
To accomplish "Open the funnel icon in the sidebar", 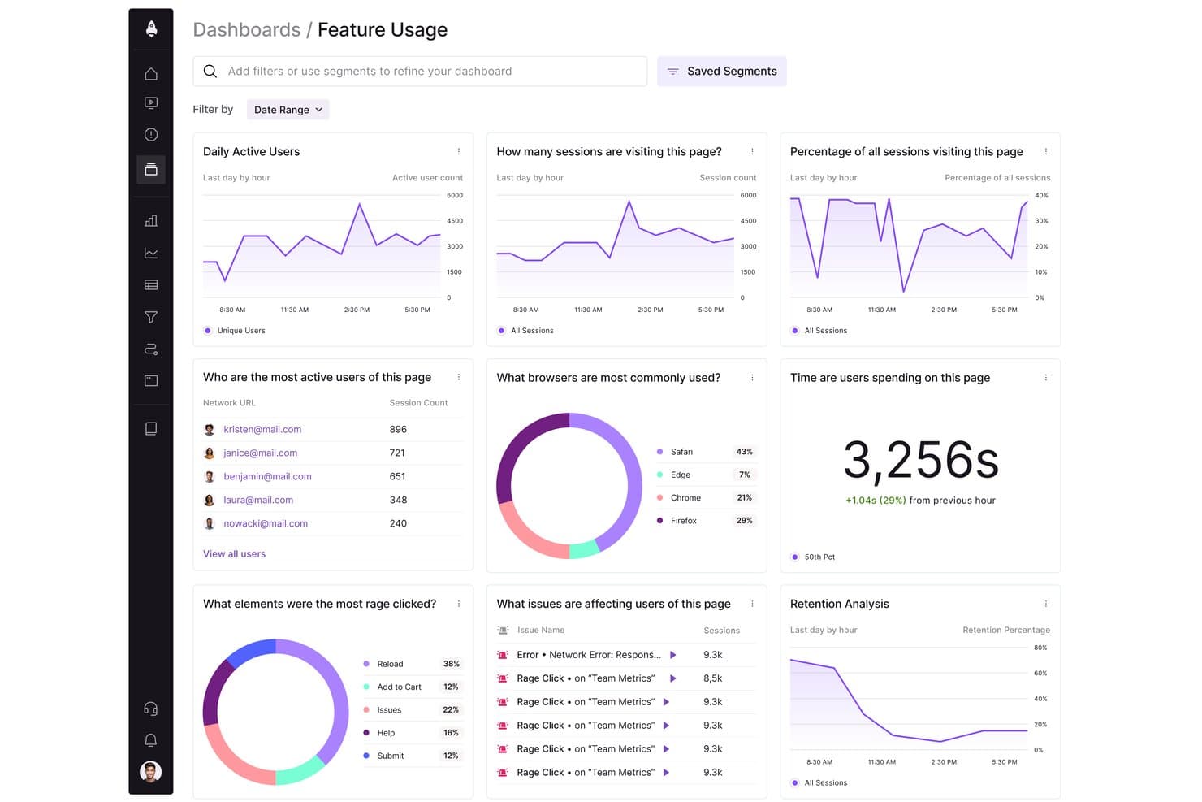I will (x=151, y=317).
